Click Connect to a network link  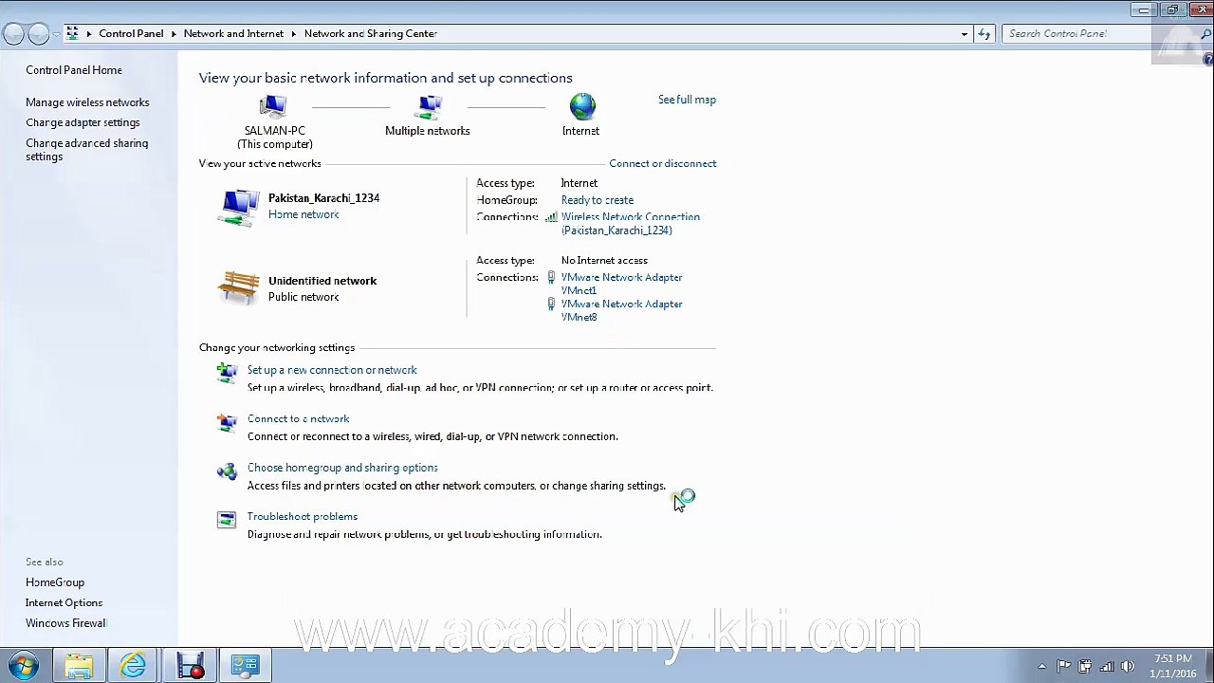(x=299, y=418)
